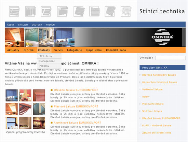This screenshot has width=188, height=142.
Task: Click the Produkty OMNIKA section header
Action: point(162,68)
